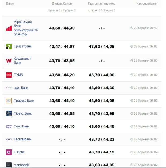
Task: Click the Kredytvest Bank red W logo
Action: click(x=9, y=61)
